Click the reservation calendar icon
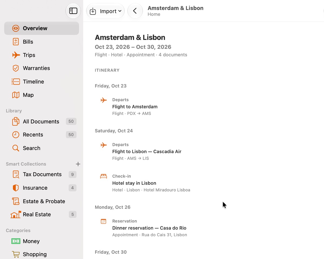The height and width of the screenshot is (259, 324). pos(104,221)
